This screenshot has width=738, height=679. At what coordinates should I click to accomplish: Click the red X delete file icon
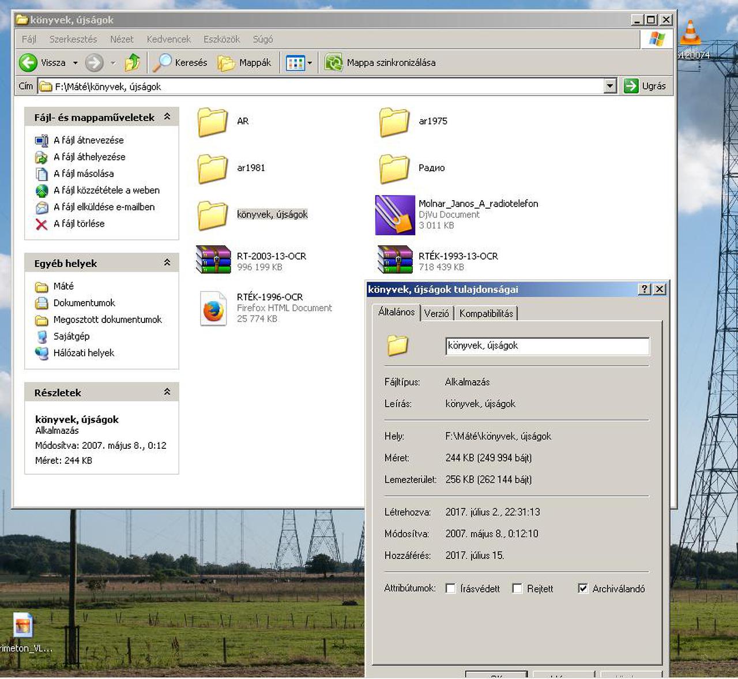(42, 224)
